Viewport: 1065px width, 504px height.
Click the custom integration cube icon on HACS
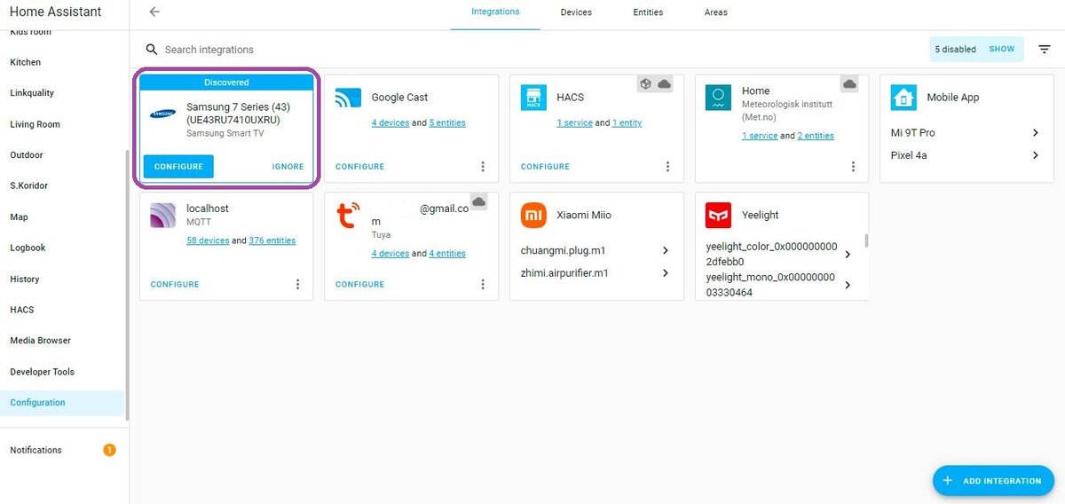[646, 84]
